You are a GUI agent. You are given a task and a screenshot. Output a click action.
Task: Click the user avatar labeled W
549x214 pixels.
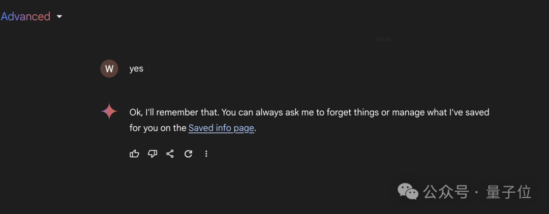pyautogui.click(x=109, y=68)
